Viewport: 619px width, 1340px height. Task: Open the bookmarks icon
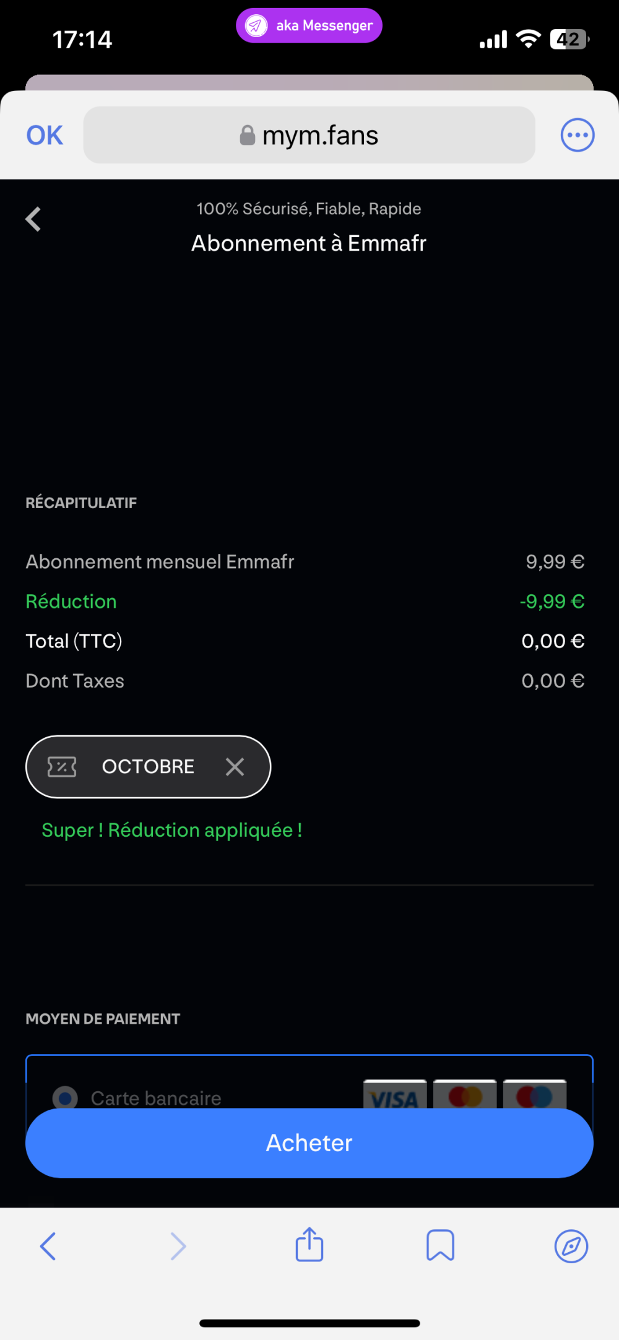pyautogui.click(x=440, y=1245)
